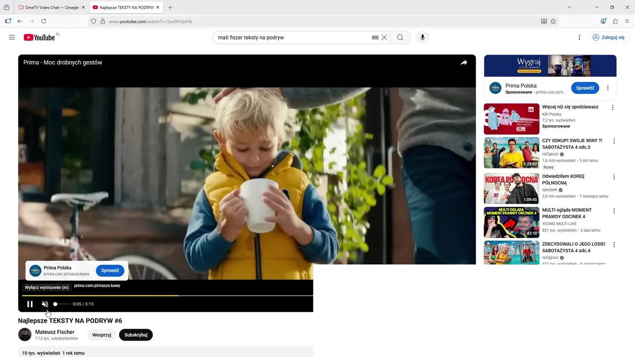Open KIK Polska ad thumbnail

511,119
